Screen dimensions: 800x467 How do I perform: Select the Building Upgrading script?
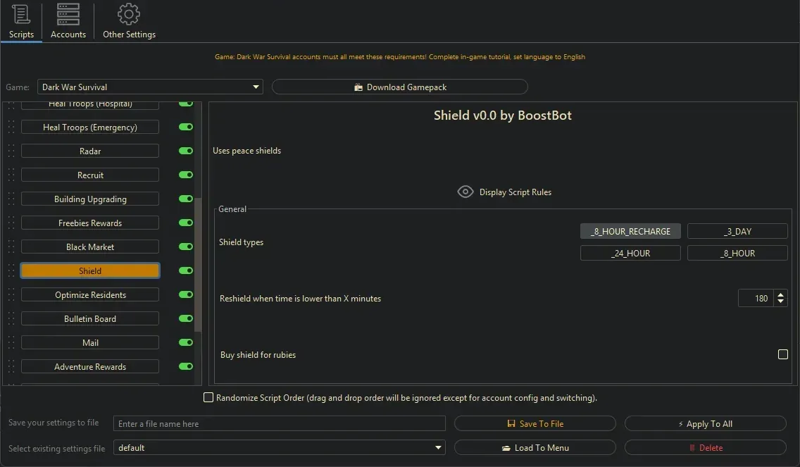coord(90,199)
